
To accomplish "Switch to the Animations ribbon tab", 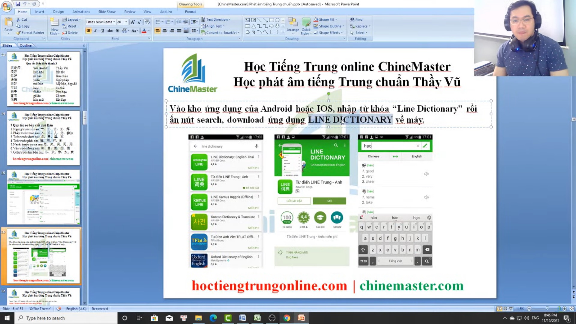I will pyautogui.click(x=81, y=12).
